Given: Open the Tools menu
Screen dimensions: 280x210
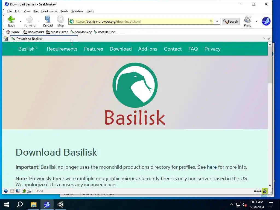Looking at the screenshot, I should [x=64, y=11].
